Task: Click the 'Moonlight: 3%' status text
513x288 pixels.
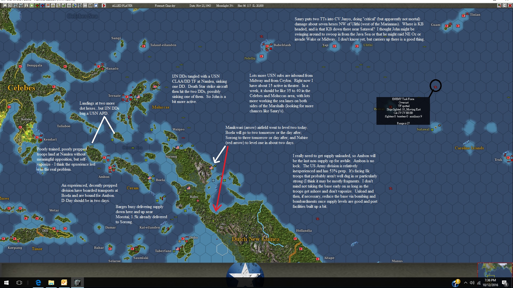Action: pos(225,6)
